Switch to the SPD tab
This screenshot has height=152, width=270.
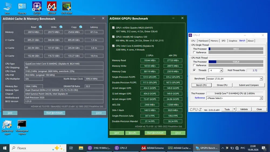coord(223,41)
